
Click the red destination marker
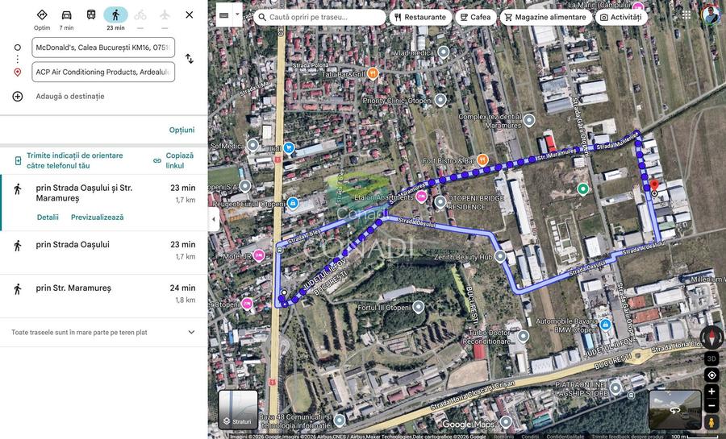click(x=653, y=185)
